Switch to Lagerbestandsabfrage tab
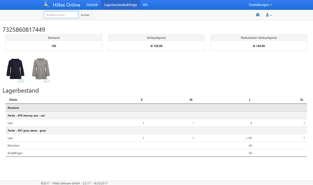 120,5
